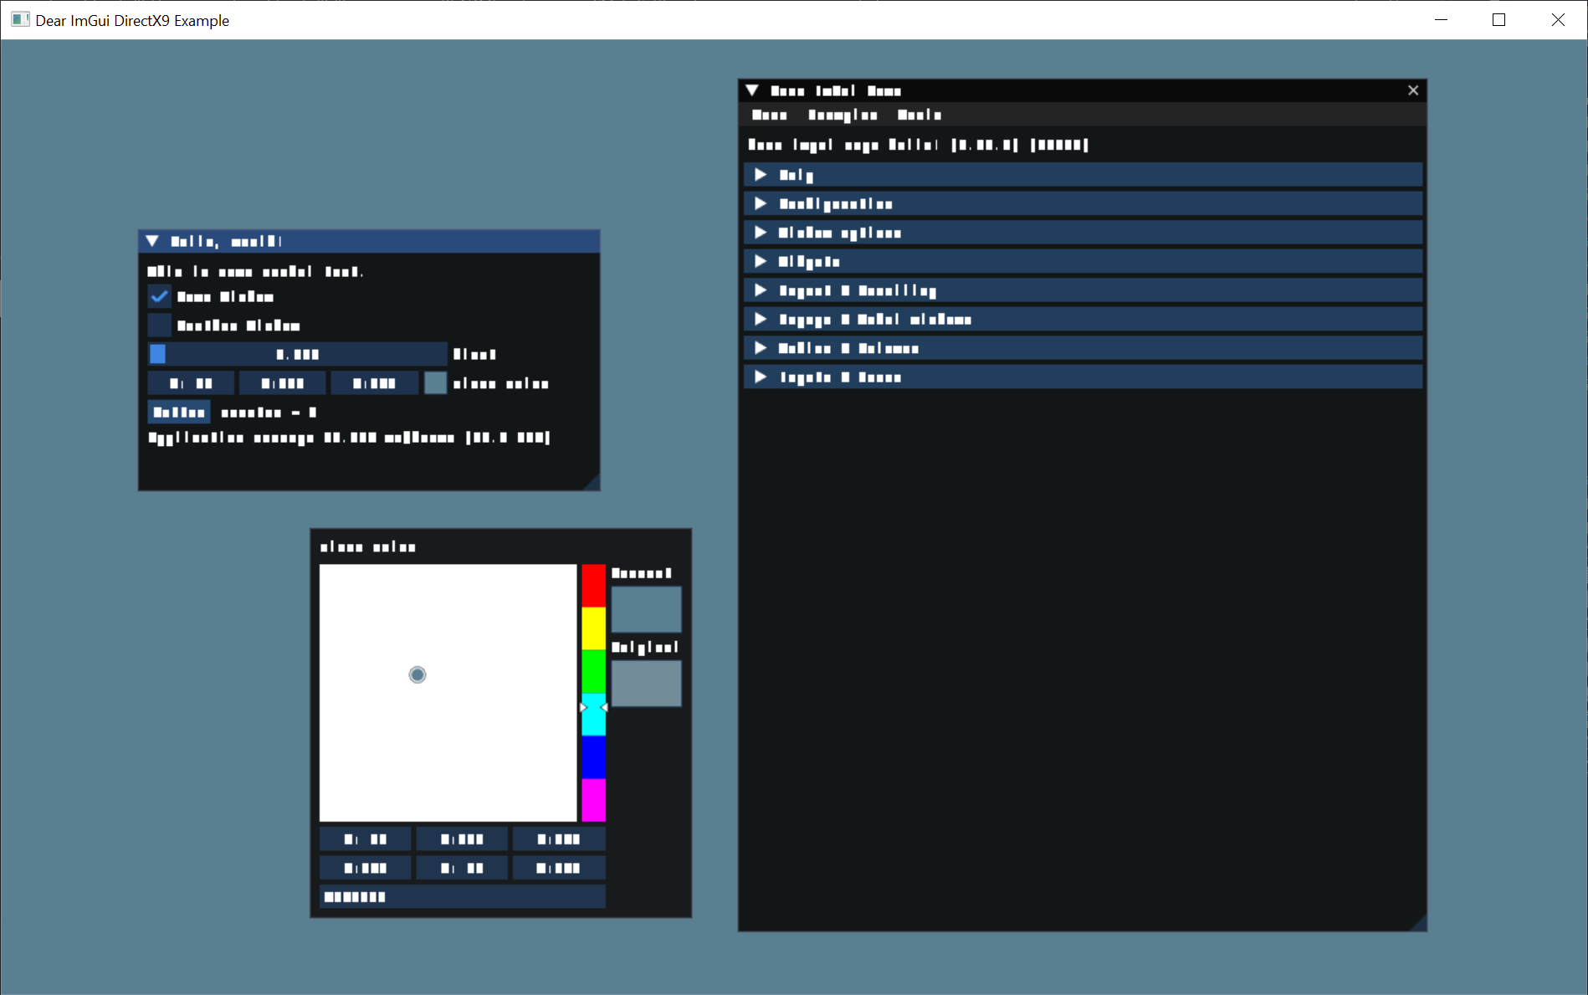Click the last field of picker's upper value row
The width and height of the screenshot is (1588, 995).
click(559, 839)
